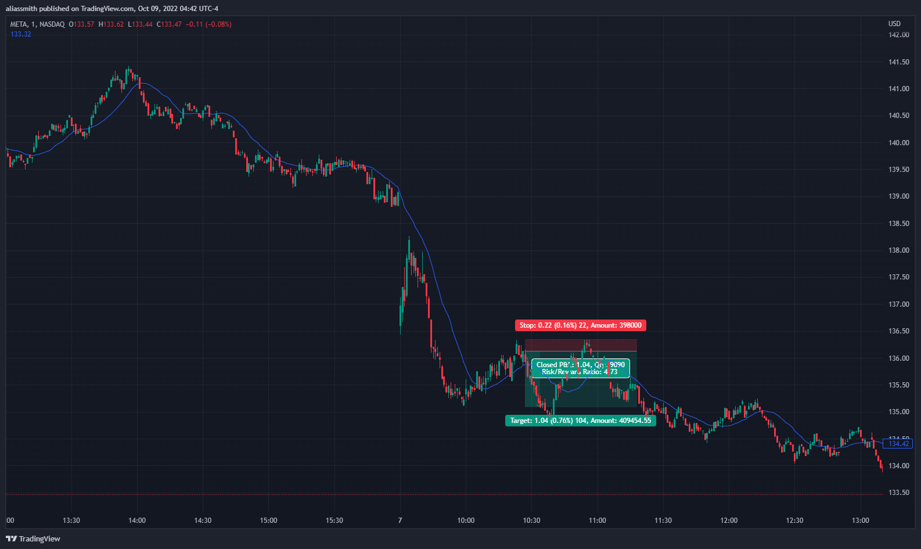Click the 139.00 price axis label
921x549 pixels.
coord(899,196)
